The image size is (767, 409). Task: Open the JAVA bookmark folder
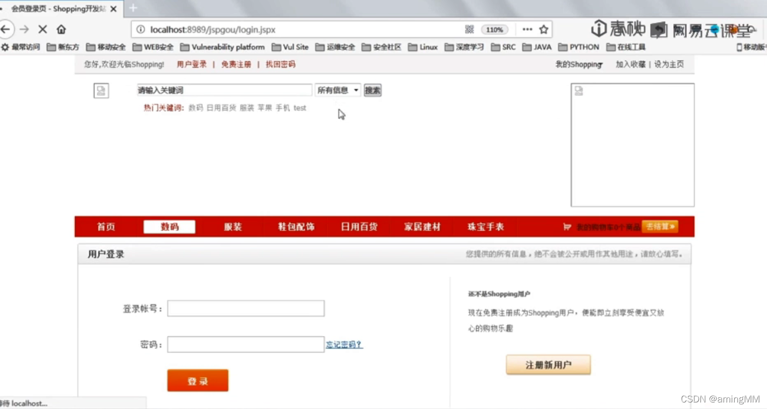(537, 47)
